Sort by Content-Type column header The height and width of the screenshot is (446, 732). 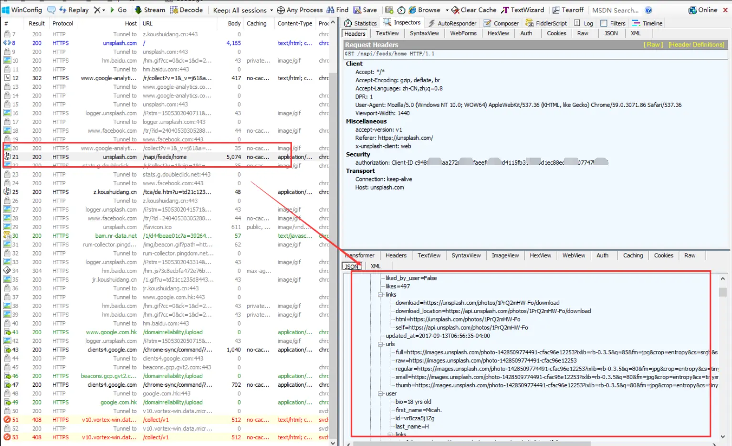coord(295,23)
